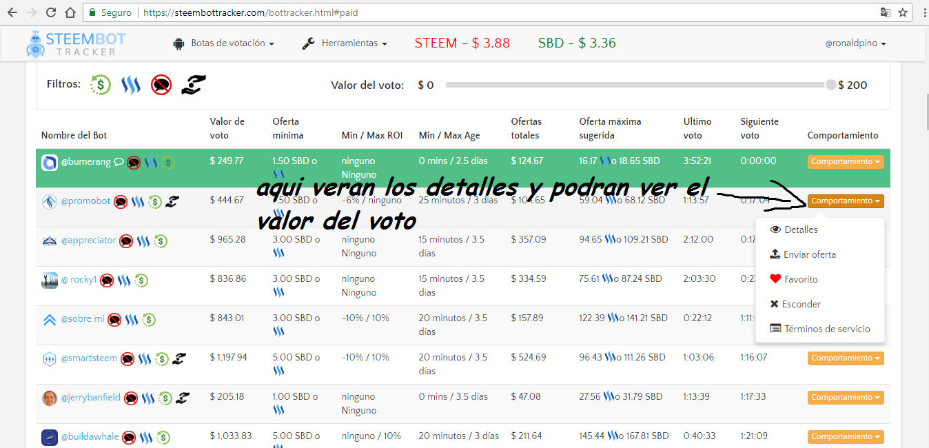Go to browser home icon
The width and height of the screenshot is (929, 448).
(x=70, y=12)
